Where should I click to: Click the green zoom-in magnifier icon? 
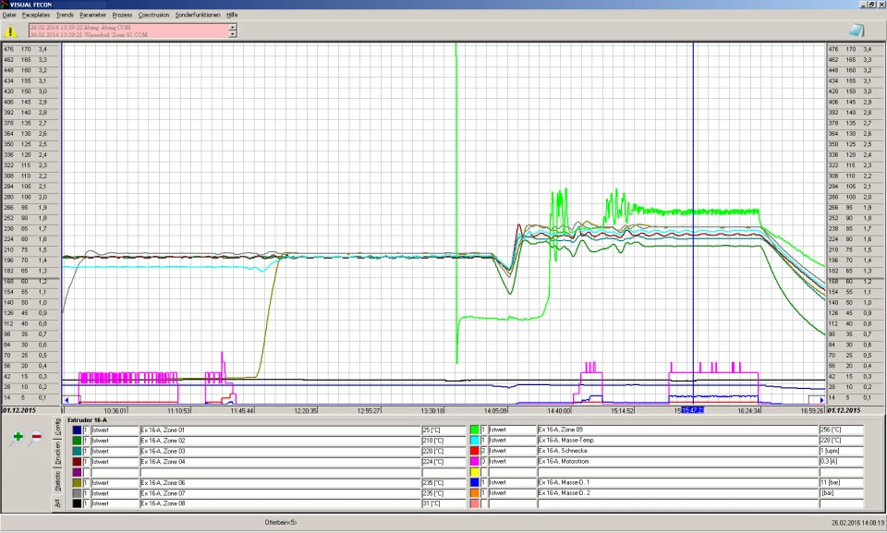click(17, 435)
